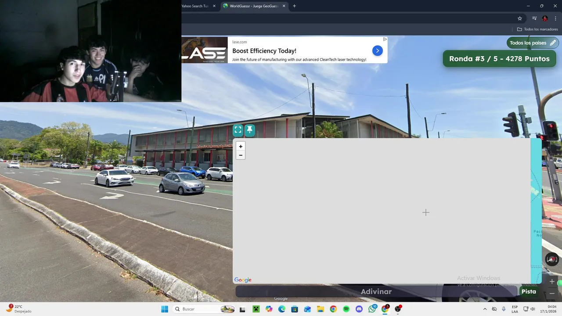The image size is (562, 316).
Task: Open WhatsApp from taskbar
Action: pyautogui.click(x=372, y=309)
